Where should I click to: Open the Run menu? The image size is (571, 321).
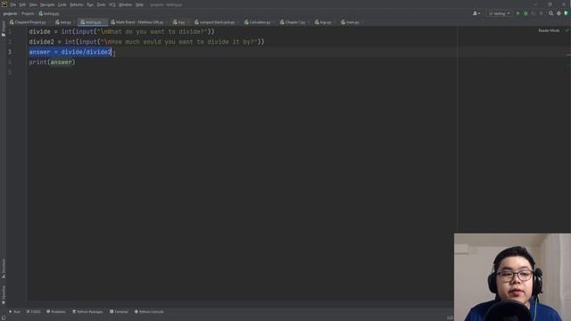pos(90,4)
